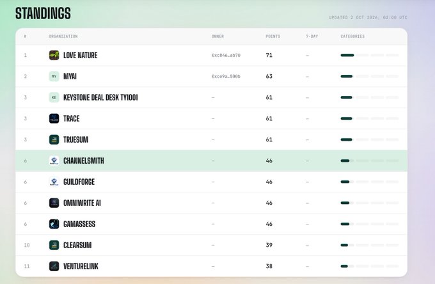This screenshot has height=284, width=435.
Task: Open the TRUESUM organization
Action: click(x=75, y=139)
